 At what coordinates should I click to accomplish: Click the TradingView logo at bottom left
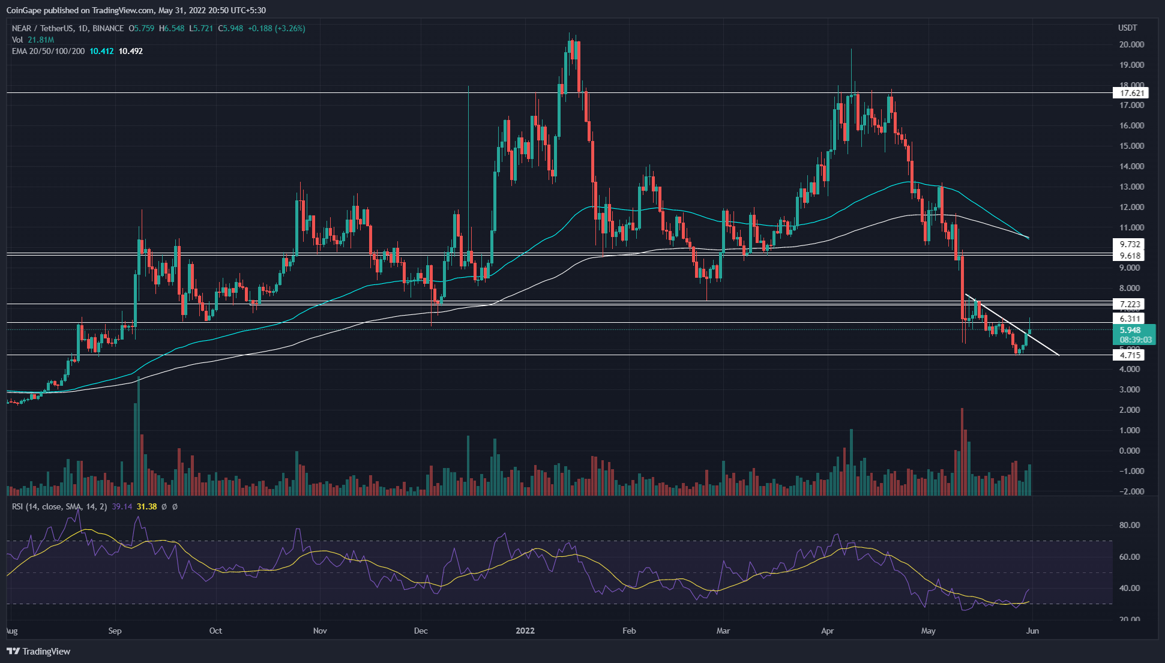point(38,651)
